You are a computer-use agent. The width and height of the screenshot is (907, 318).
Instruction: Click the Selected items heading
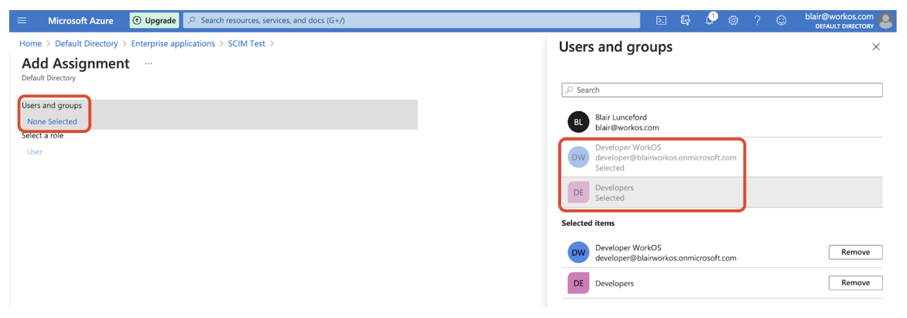pos(588,223)
